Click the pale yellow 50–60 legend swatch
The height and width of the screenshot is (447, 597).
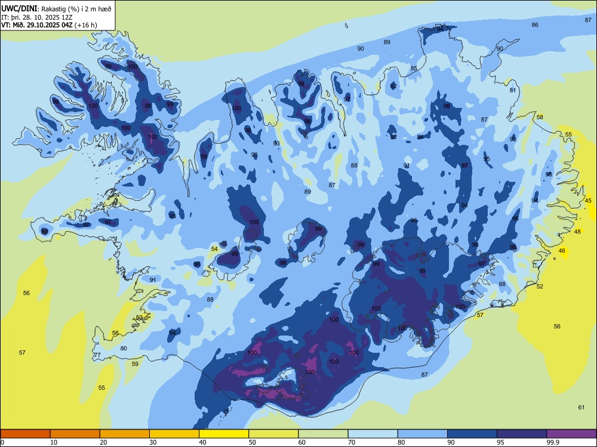273,434
